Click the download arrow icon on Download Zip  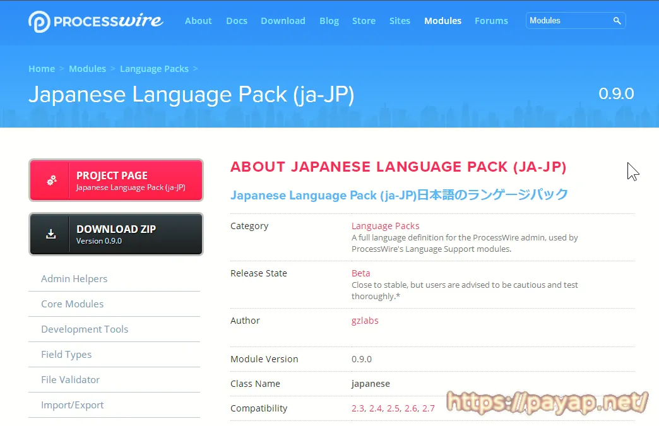(50, 234)
